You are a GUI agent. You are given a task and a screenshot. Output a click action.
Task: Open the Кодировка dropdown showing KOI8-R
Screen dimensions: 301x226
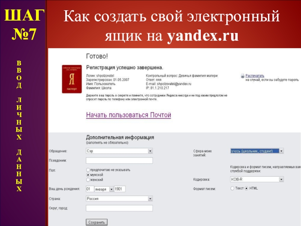pos(257,179)
